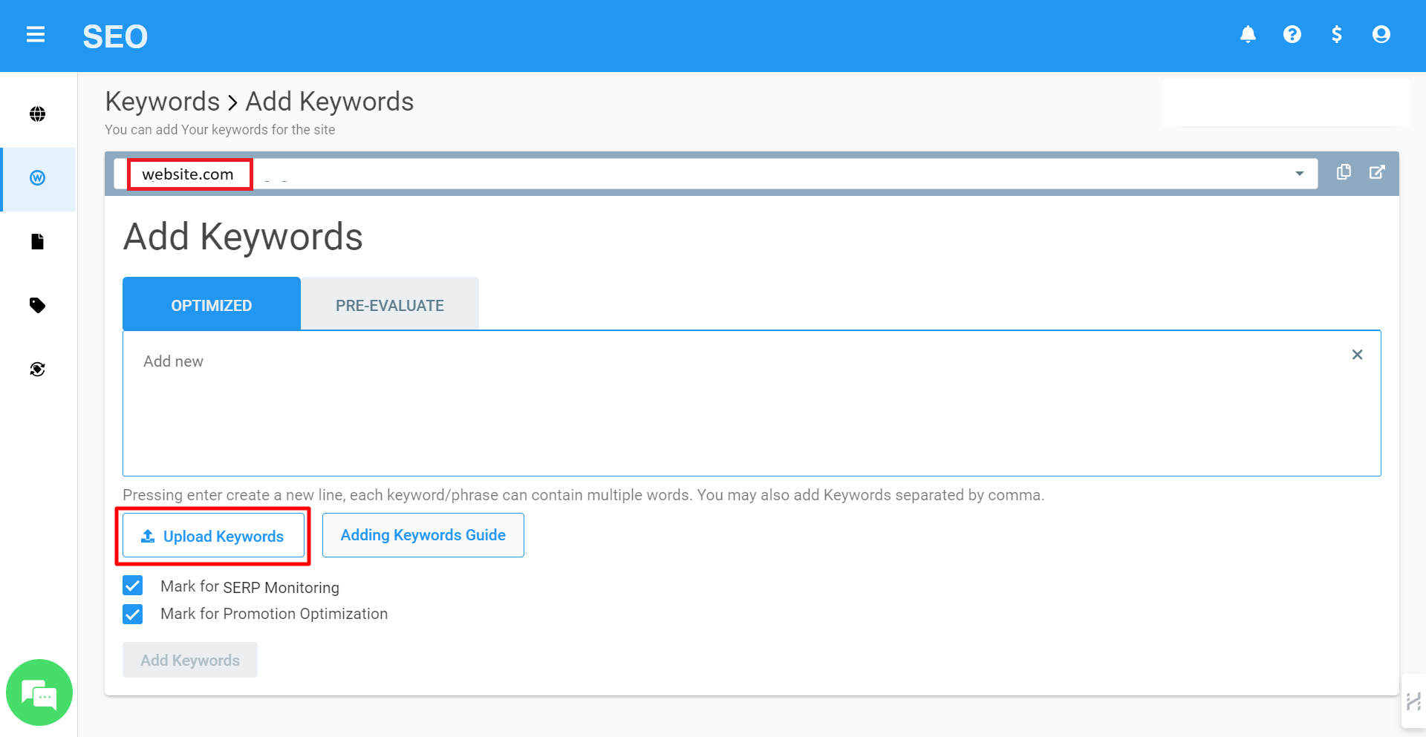Select the globe icon in sidebar
Screen dimensions: 1426x737
(38, 114)
